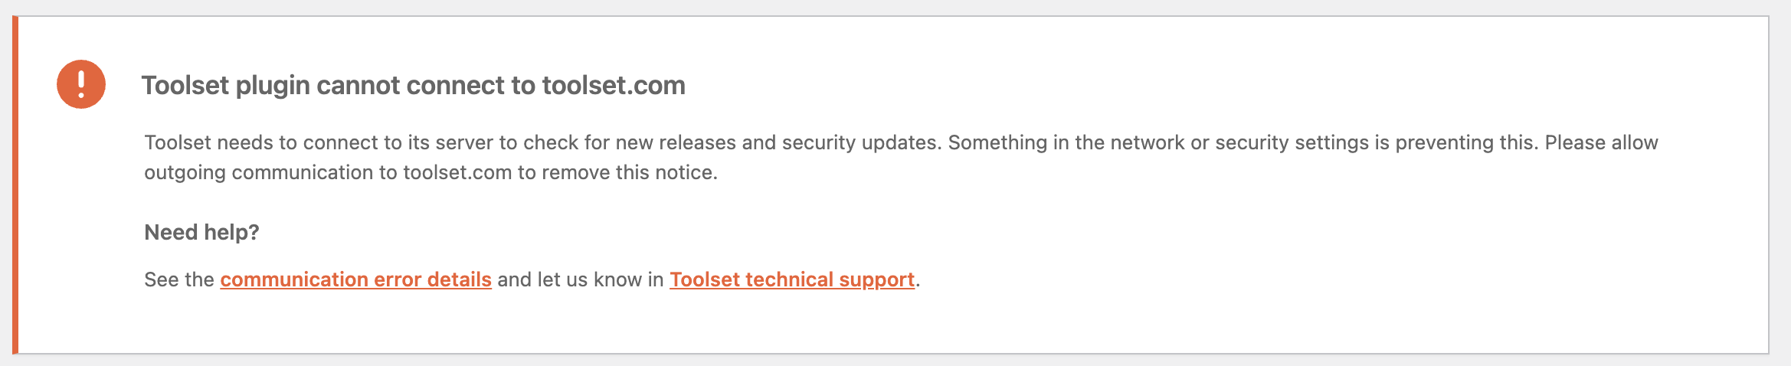
Task: Click the orange left border of the notice
Action: pyautogui.click(x=15, y=185)
